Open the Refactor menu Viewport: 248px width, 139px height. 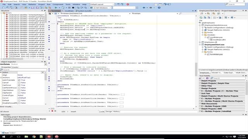32,4
